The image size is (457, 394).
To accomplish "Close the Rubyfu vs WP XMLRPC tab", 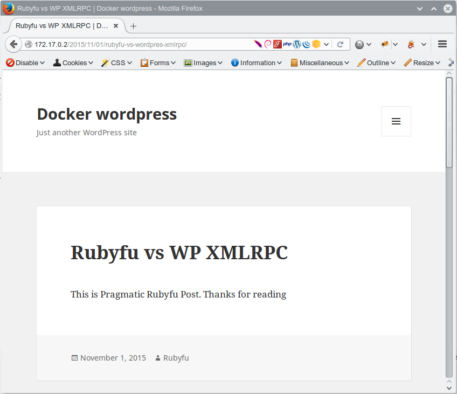I will tap(116, 26).
